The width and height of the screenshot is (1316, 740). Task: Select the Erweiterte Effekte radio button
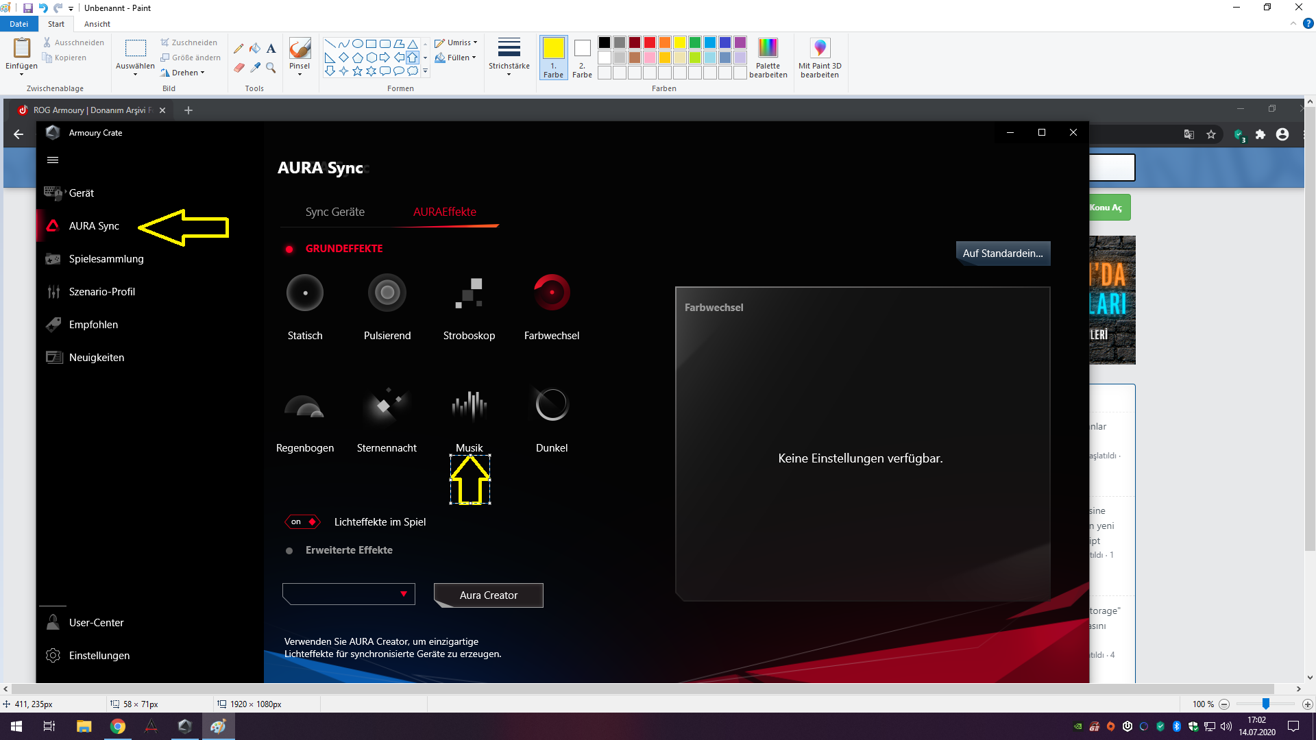click(x=289, y=551)
